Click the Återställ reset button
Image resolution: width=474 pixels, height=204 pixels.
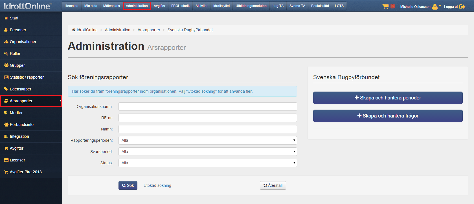pos(273,185)
